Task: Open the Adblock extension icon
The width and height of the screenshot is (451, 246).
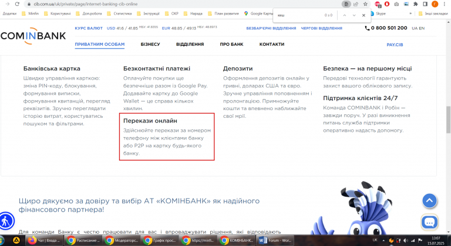Action: [x=378, y=4]
